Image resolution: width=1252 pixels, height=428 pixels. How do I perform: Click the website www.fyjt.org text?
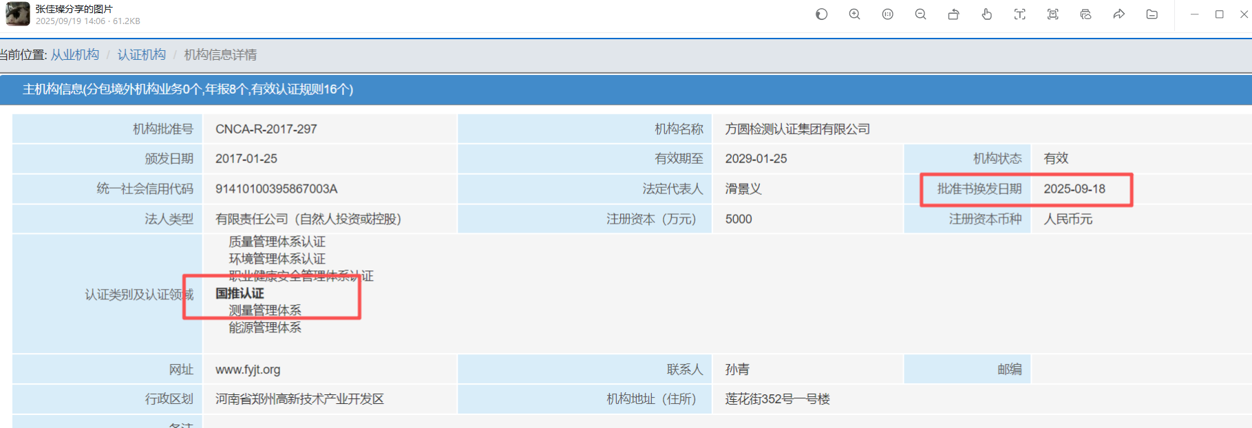(x=248, y=370)
